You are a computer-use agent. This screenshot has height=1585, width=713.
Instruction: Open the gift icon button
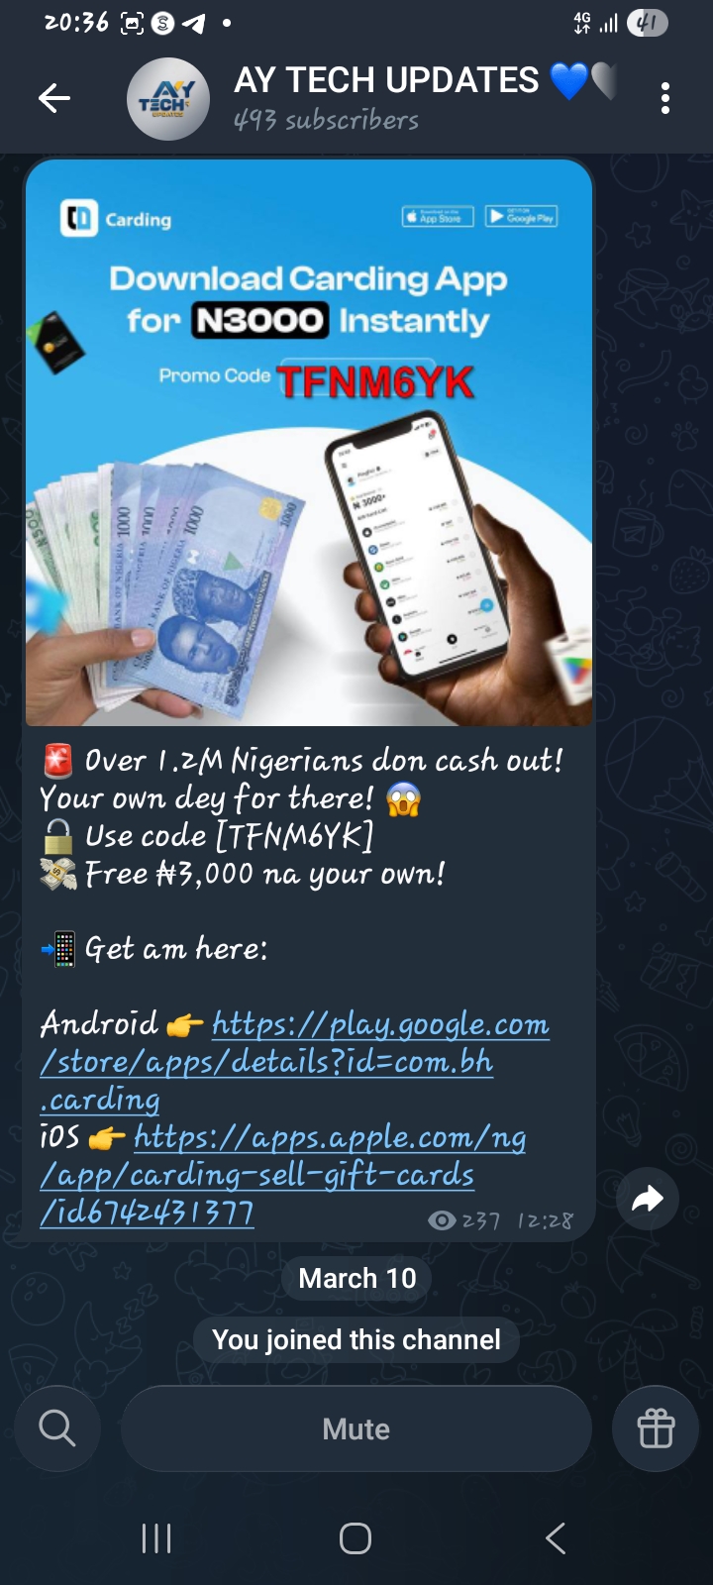656,1428
